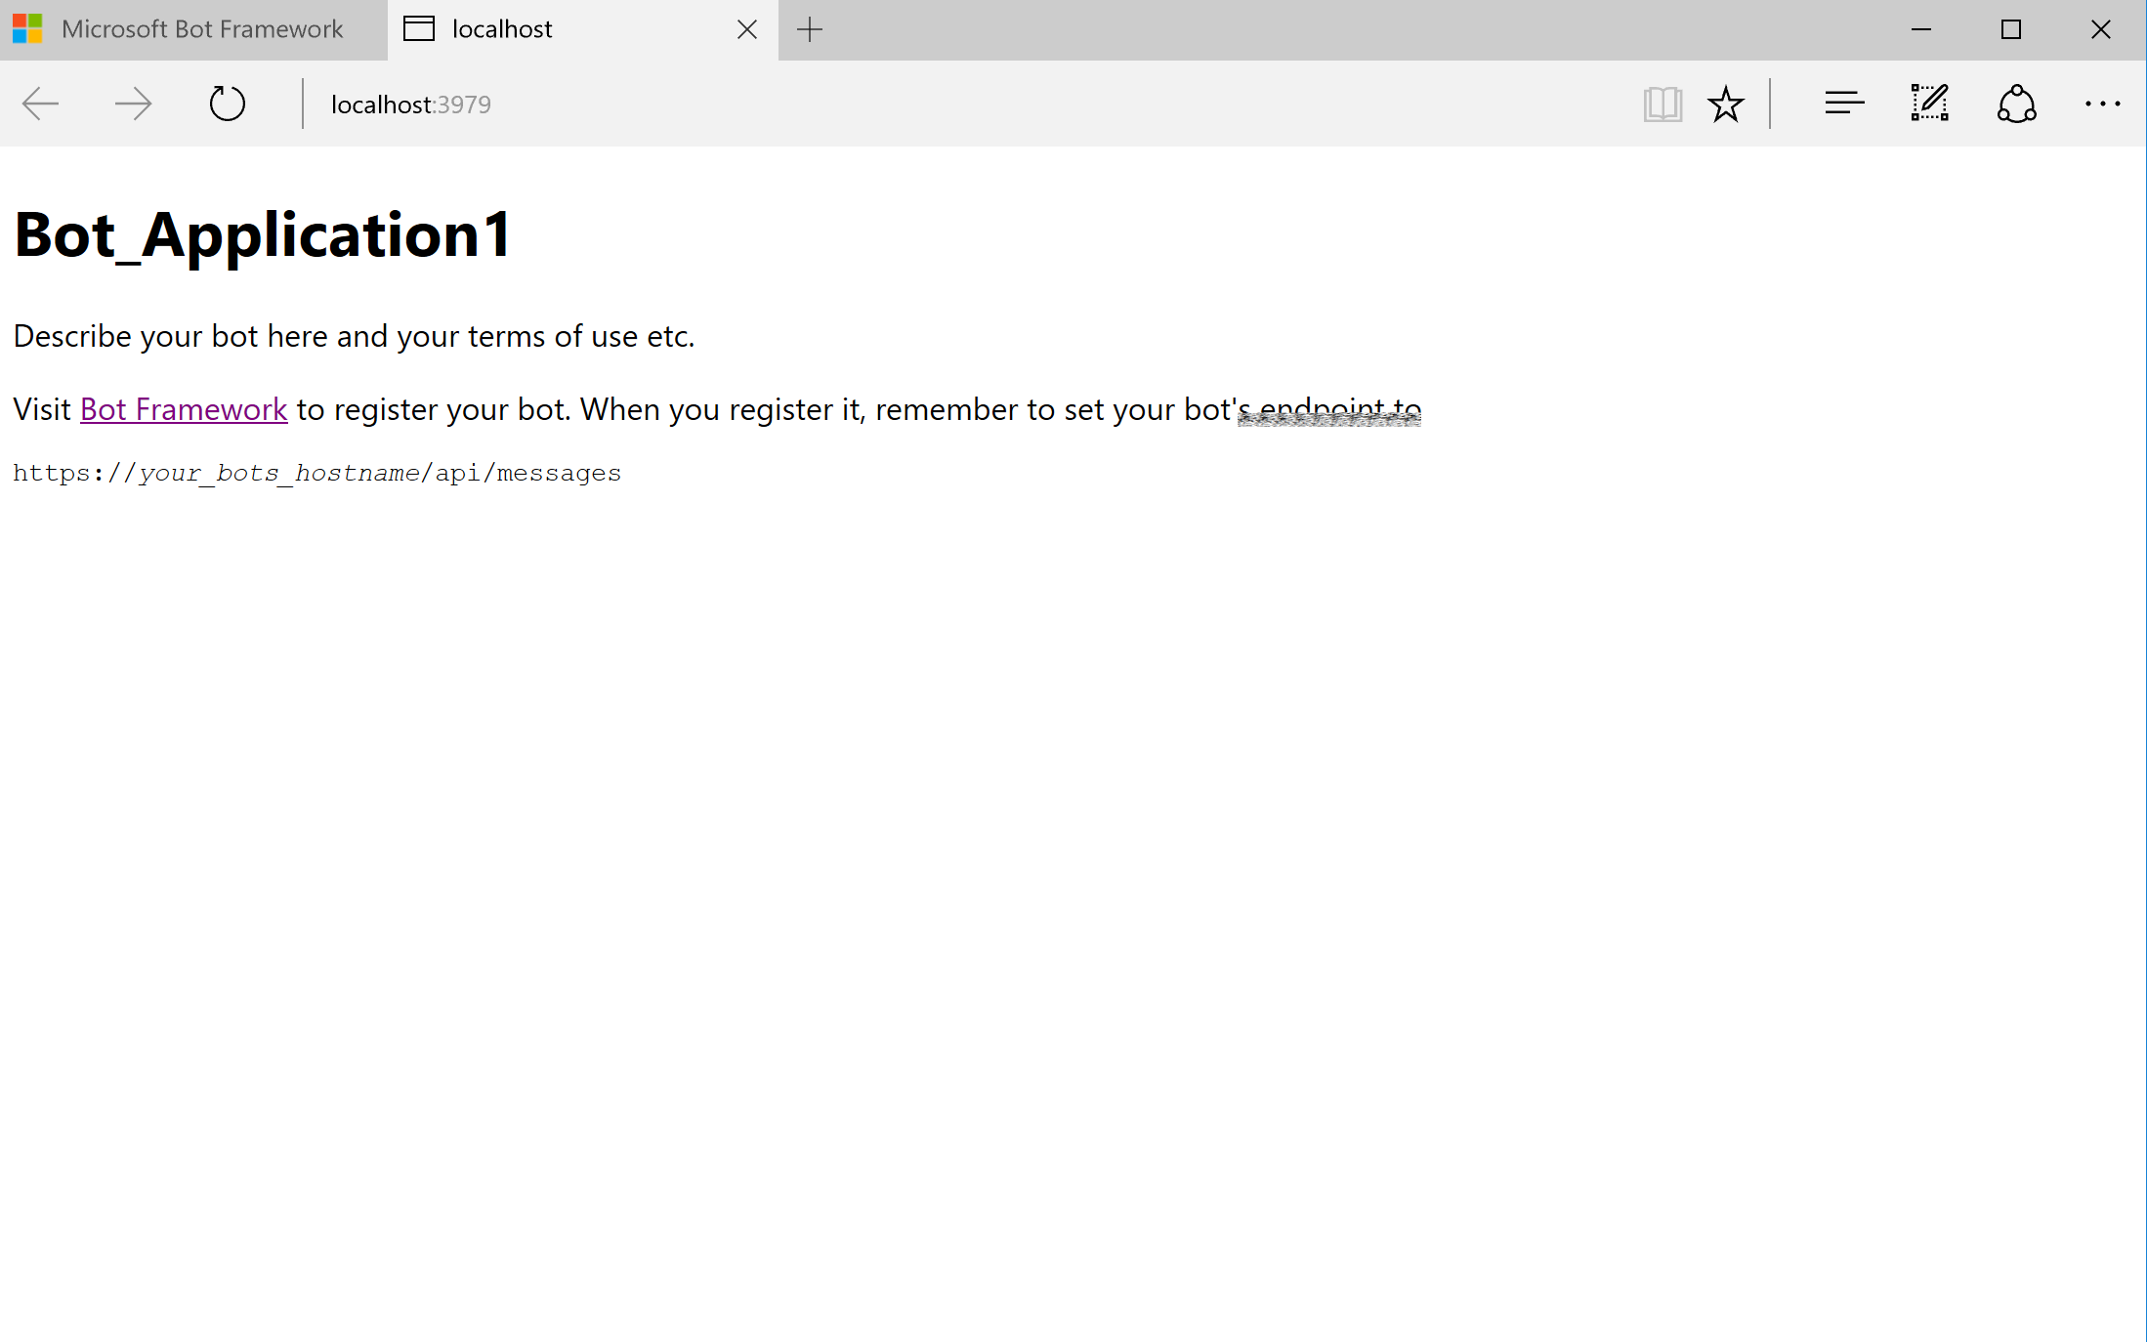Click the 'Describe your bot here' sentence

(x=354, y=336)
